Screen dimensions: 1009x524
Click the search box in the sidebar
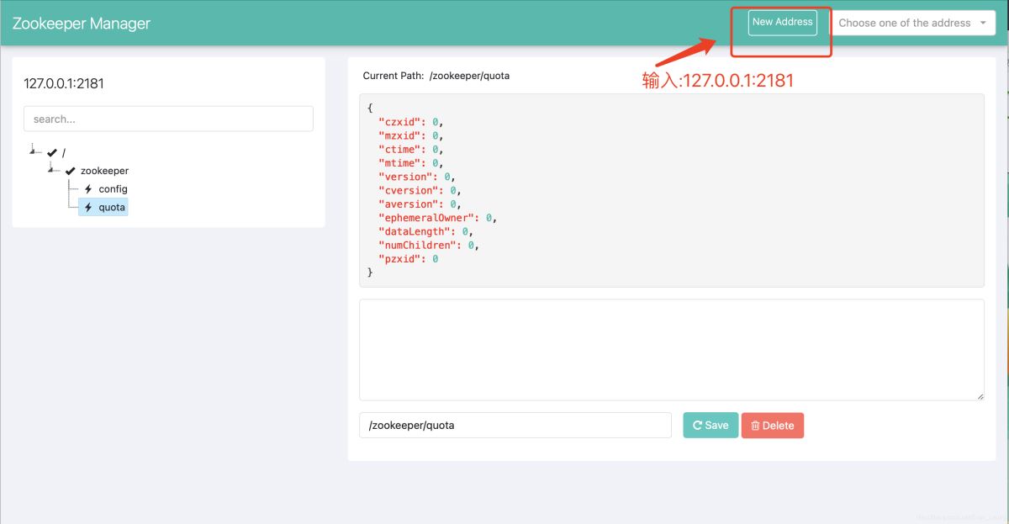(167, 119)
